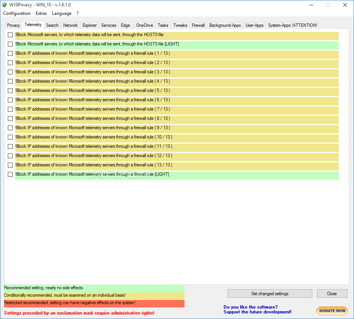The width and height of the screenshot is (354, 319).
Task: Open the Tweaks tab
Action: pos(180,25)
